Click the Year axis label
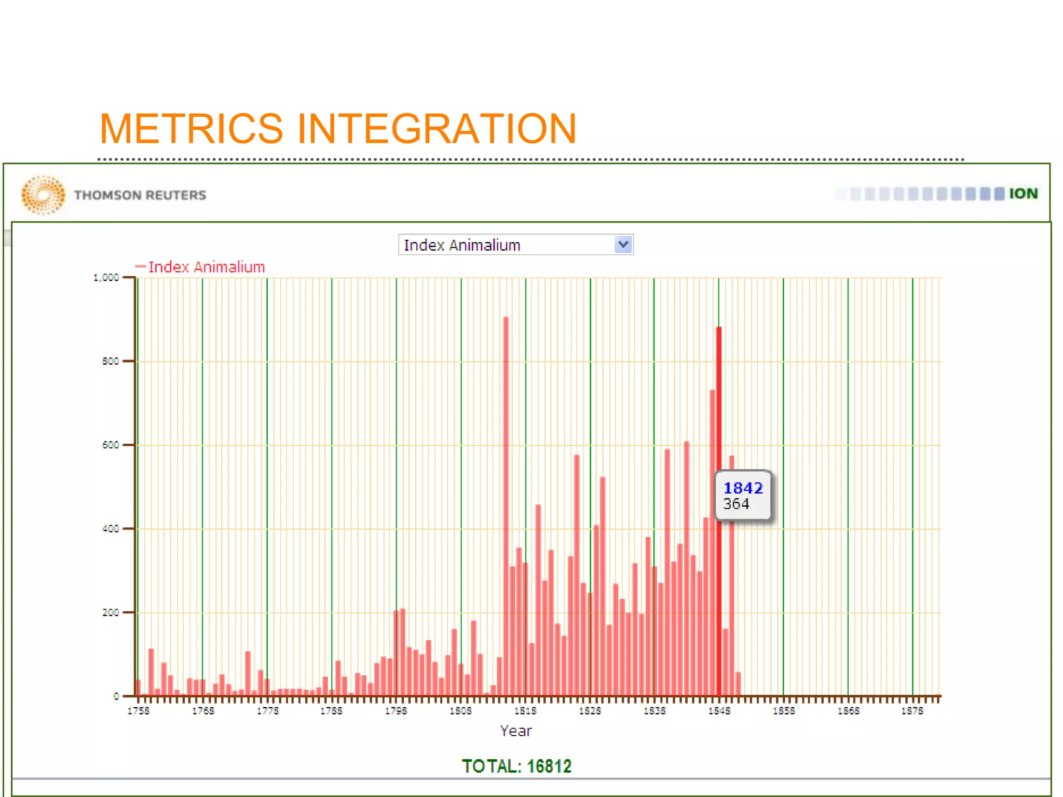The image size is (1063, 797). pos(516,731)
